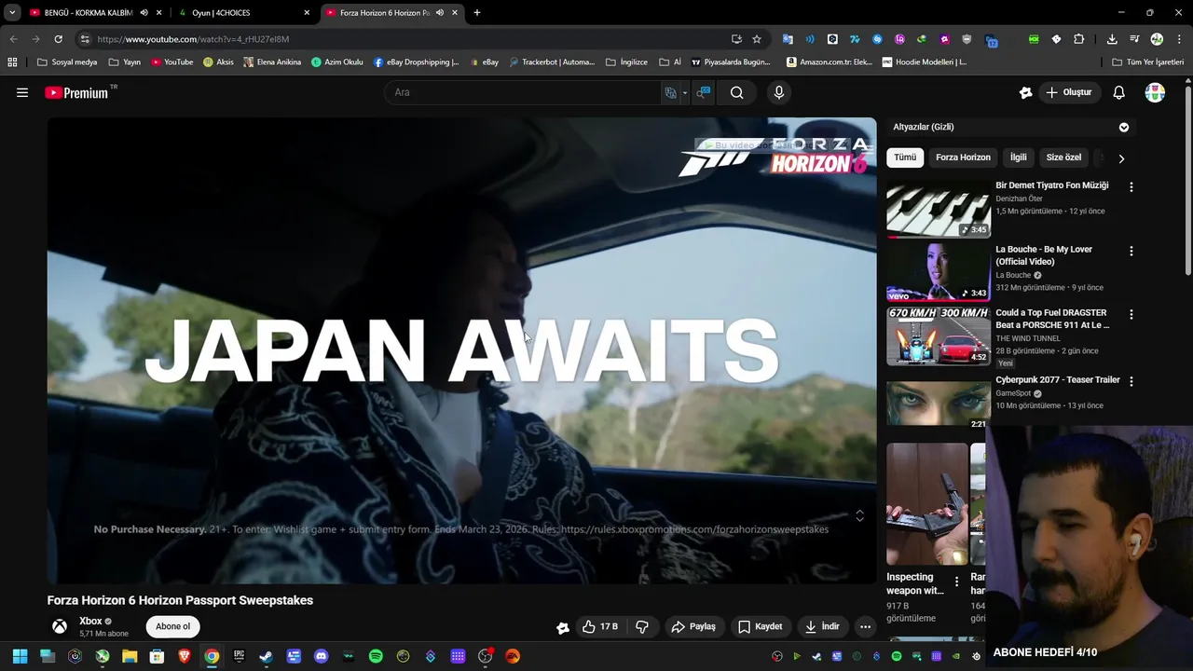This screenshot has height=671, width=1193.
Task: Click the Kaydet save button
Action: 760,626
